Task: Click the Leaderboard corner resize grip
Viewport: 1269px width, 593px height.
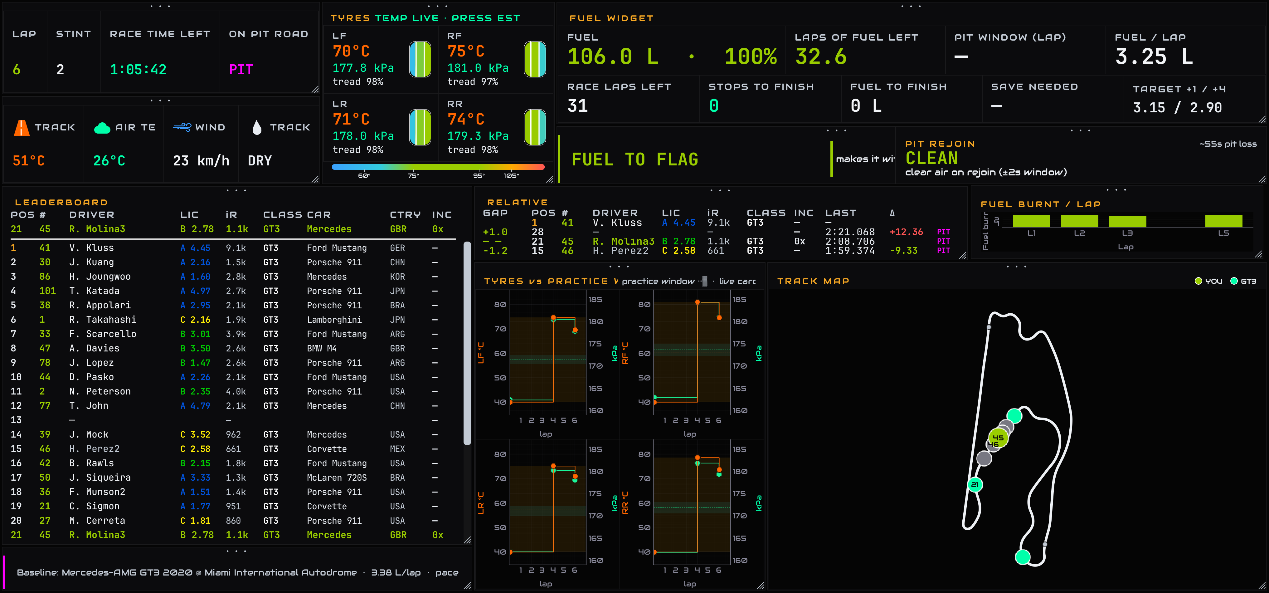Action: click(x=467, y=540)
